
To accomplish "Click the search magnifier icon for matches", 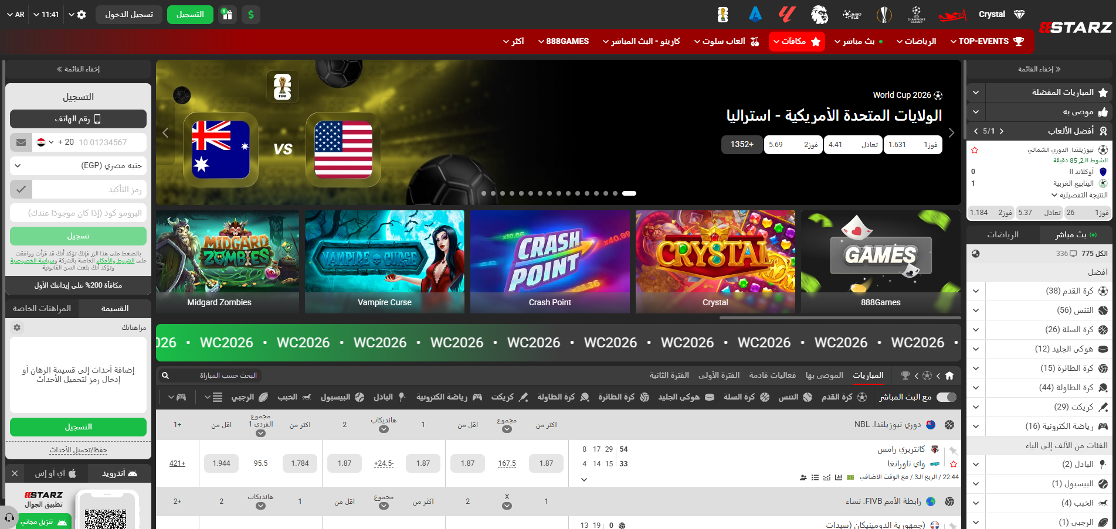I will point(165,376).
